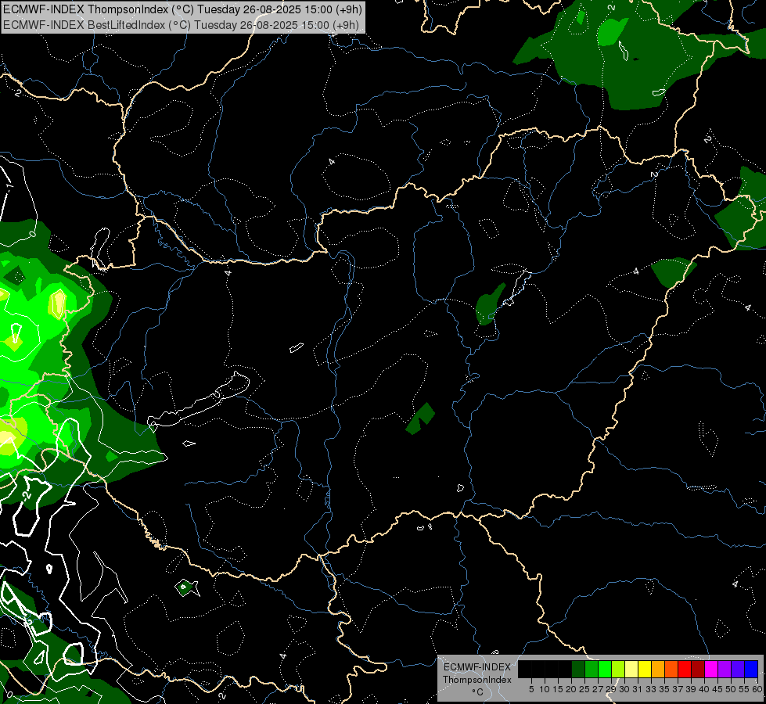The image size is (766, 704).
Task: Select the pale yellow 30–31 legend swatch
Action: click(631, 669)
